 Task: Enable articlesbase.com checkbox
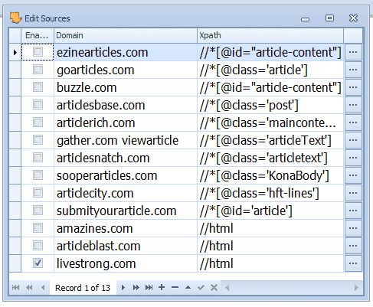pyautogui.click(x=38, y=105)
